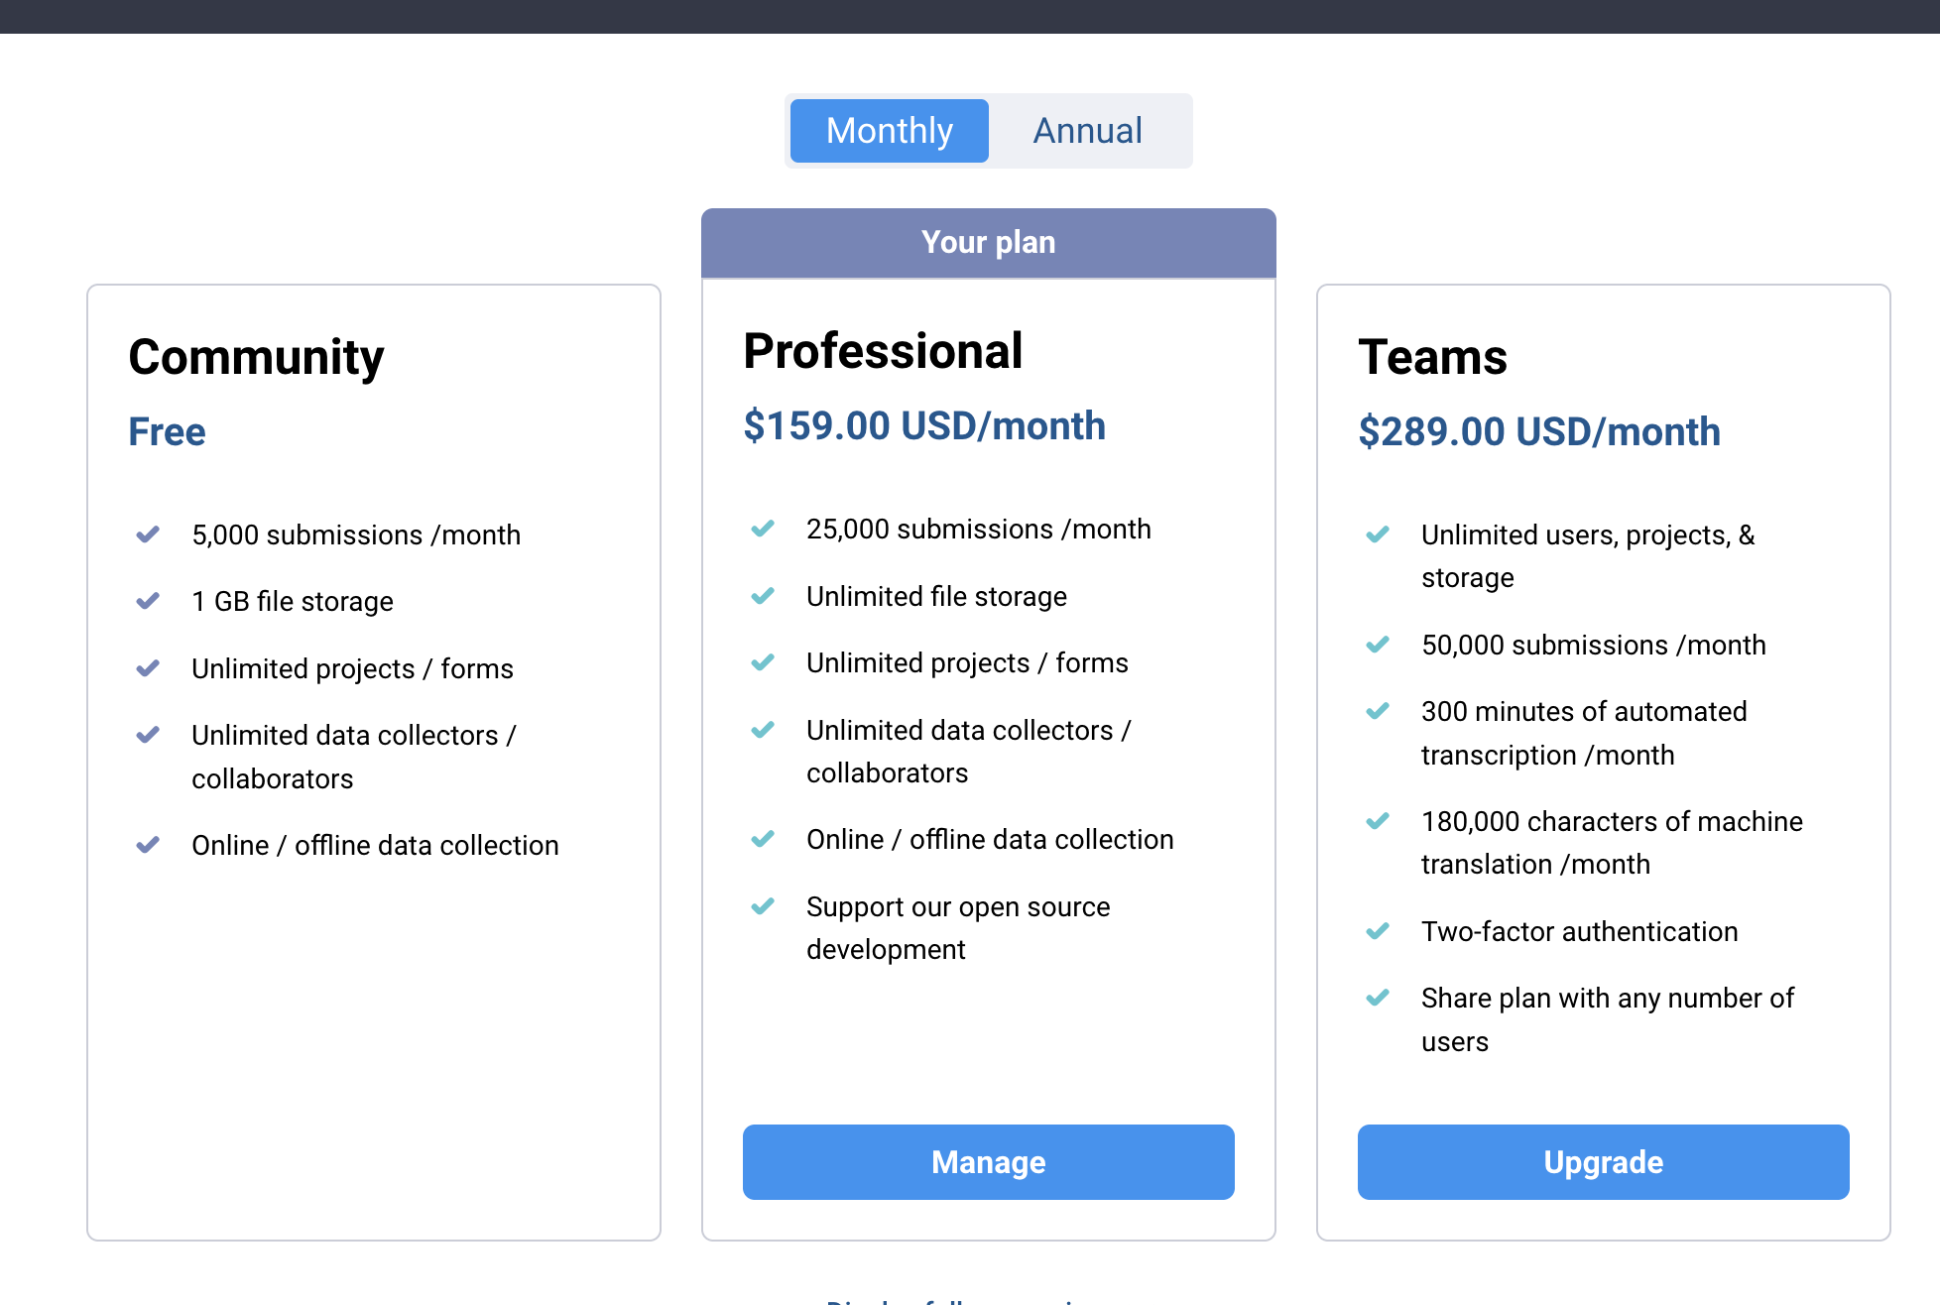Click the Community plan heading
The image size is (1940, 1305).
pos(256,358)
